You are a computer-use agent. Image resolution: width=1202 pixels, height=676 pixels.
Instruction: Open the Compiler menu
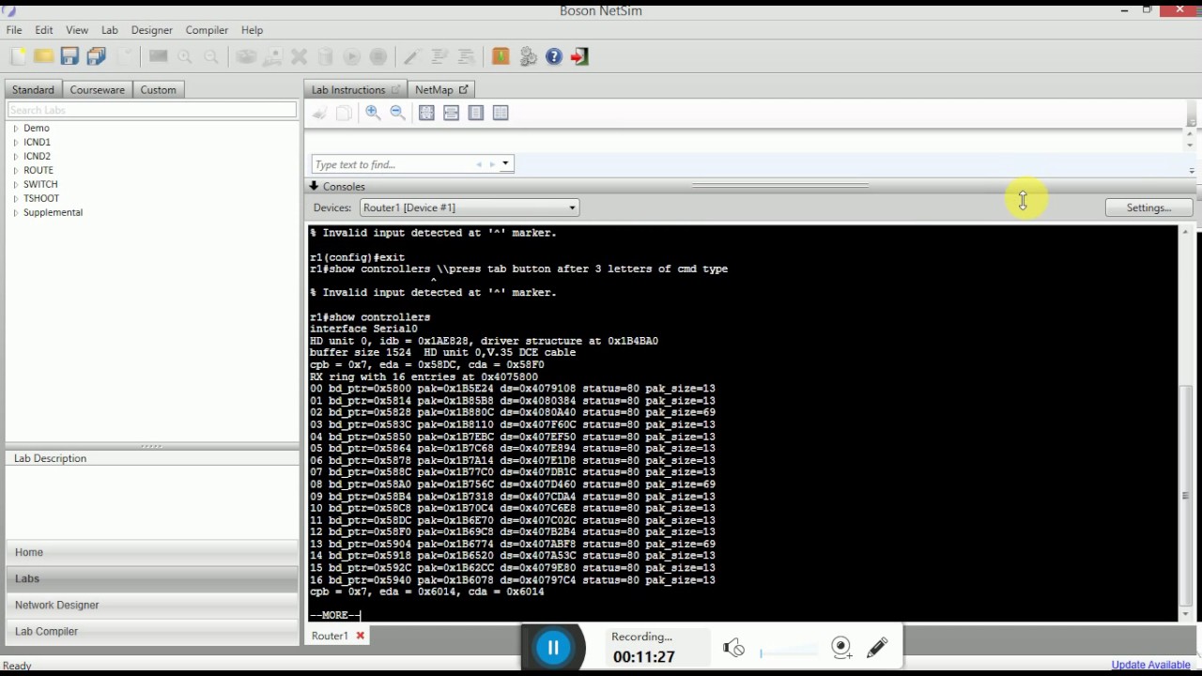point(207,30)
